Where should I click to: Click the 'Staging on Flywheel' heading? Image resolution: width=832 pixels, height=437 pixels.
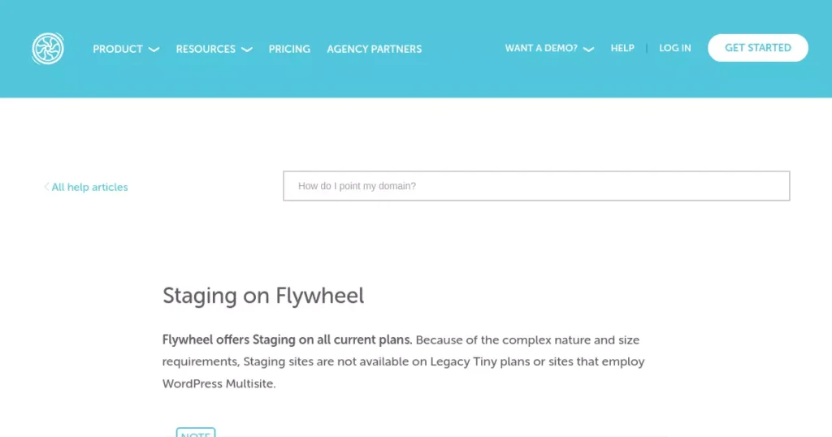point(263,296)
